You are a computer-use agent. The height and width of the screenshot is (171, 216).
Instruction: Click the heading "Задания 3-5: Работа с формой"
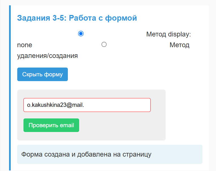[77, 18]
